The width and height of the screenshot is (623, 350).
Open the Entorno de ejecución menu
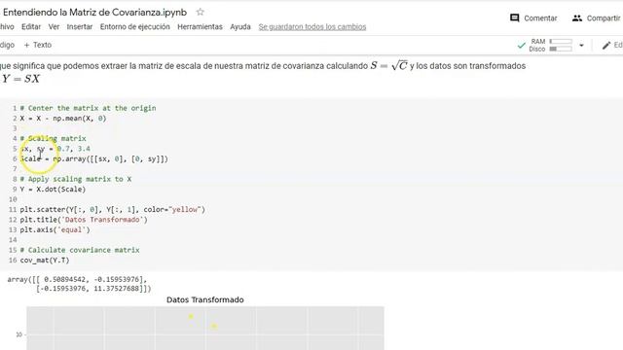(x=134, y=27)
